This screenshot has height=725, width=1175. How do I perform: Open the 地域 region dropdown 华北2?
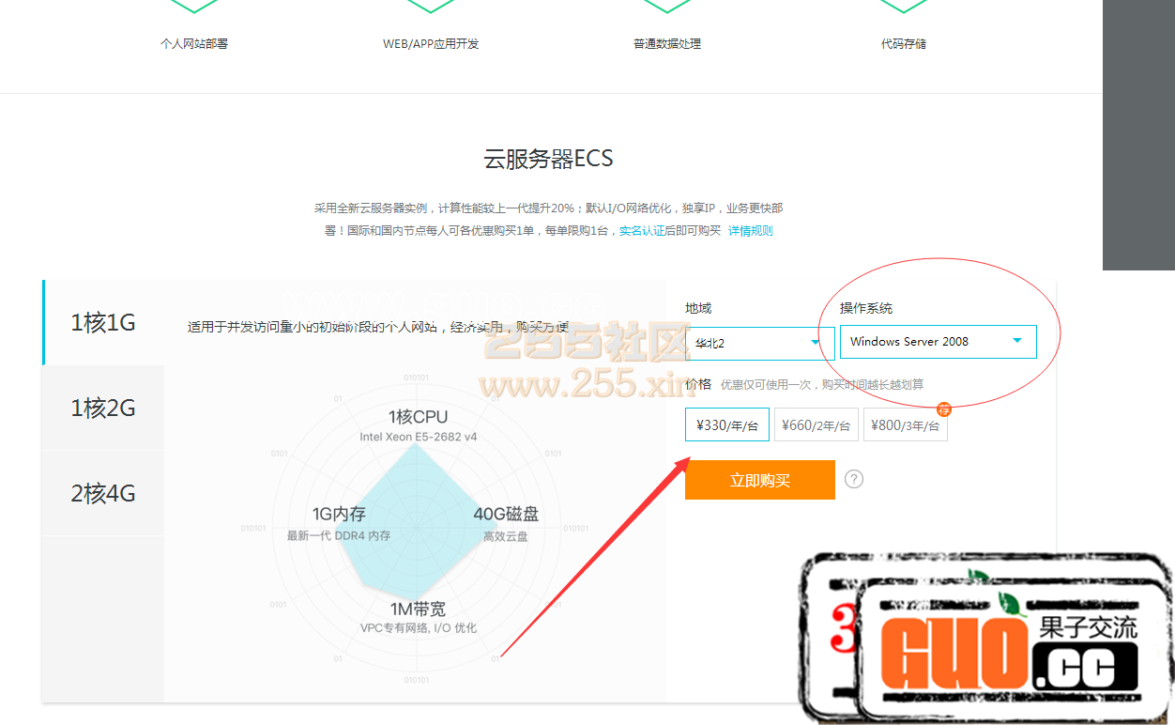759,343
